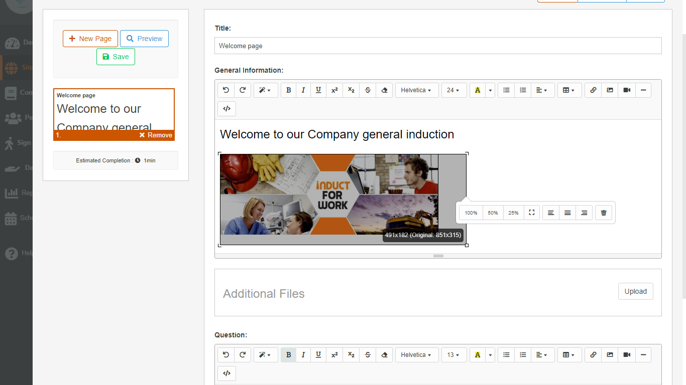686x385 pixels.
Task: Open Helvetica font dropdown in Question toolbar
Action: pos(417,355)
